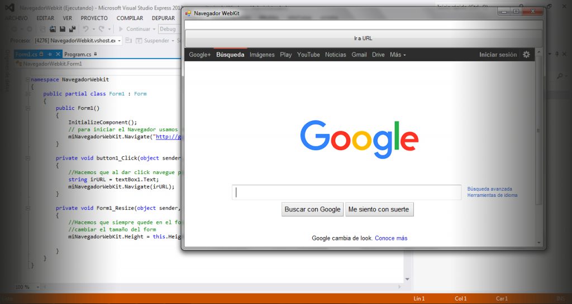Click the Visual Studio logo icon
572x304 pixels.
coord(10,8)
